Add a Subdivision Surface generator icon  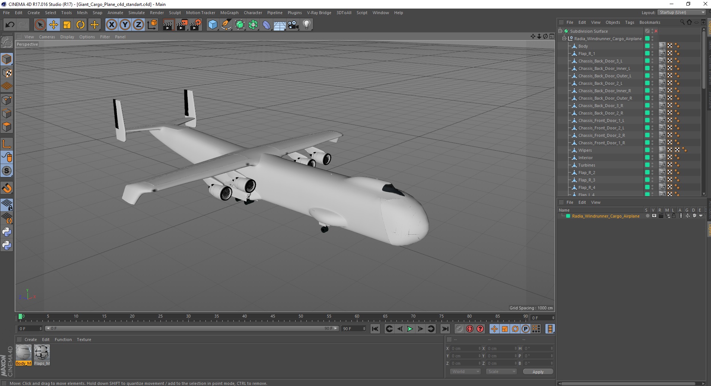pos(240,25)
